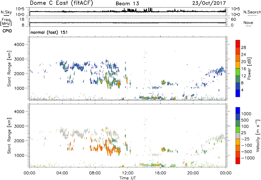This screenshot has height=180, width=261.
Task: Click the red bottom of the velocity colorbar
Action: click(x=238, y=161)
